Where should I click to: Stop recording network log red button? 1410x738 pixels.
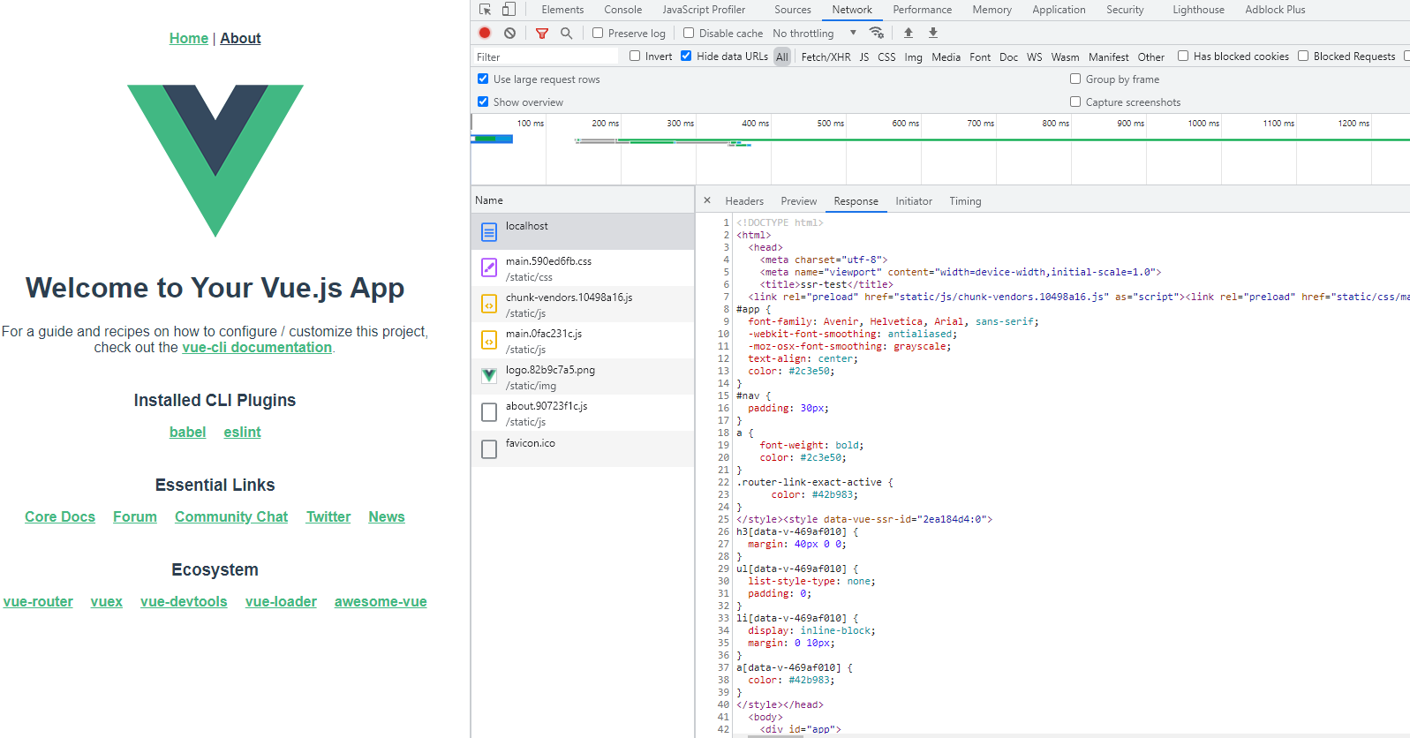coord(485,33)
